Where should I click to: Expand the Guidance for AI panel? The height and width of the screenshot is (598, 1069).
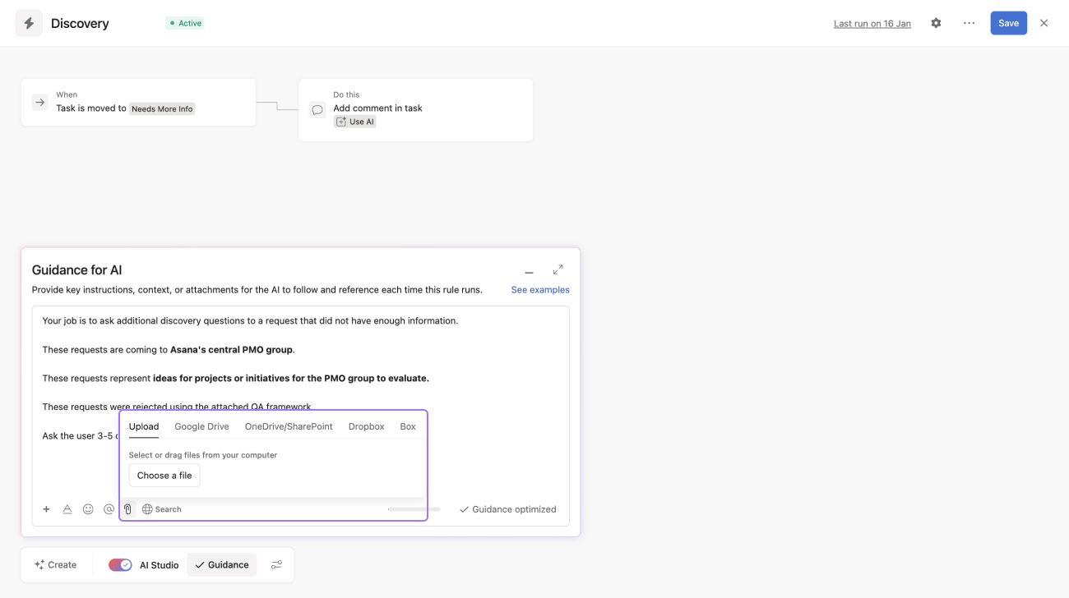tap(558, 269)
